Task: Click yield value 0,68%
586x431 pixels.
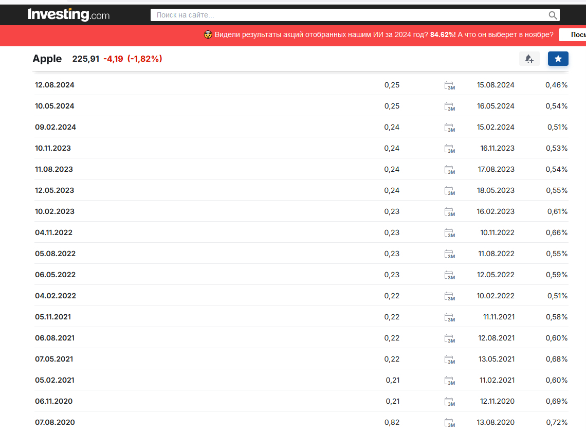Action: 557,359
